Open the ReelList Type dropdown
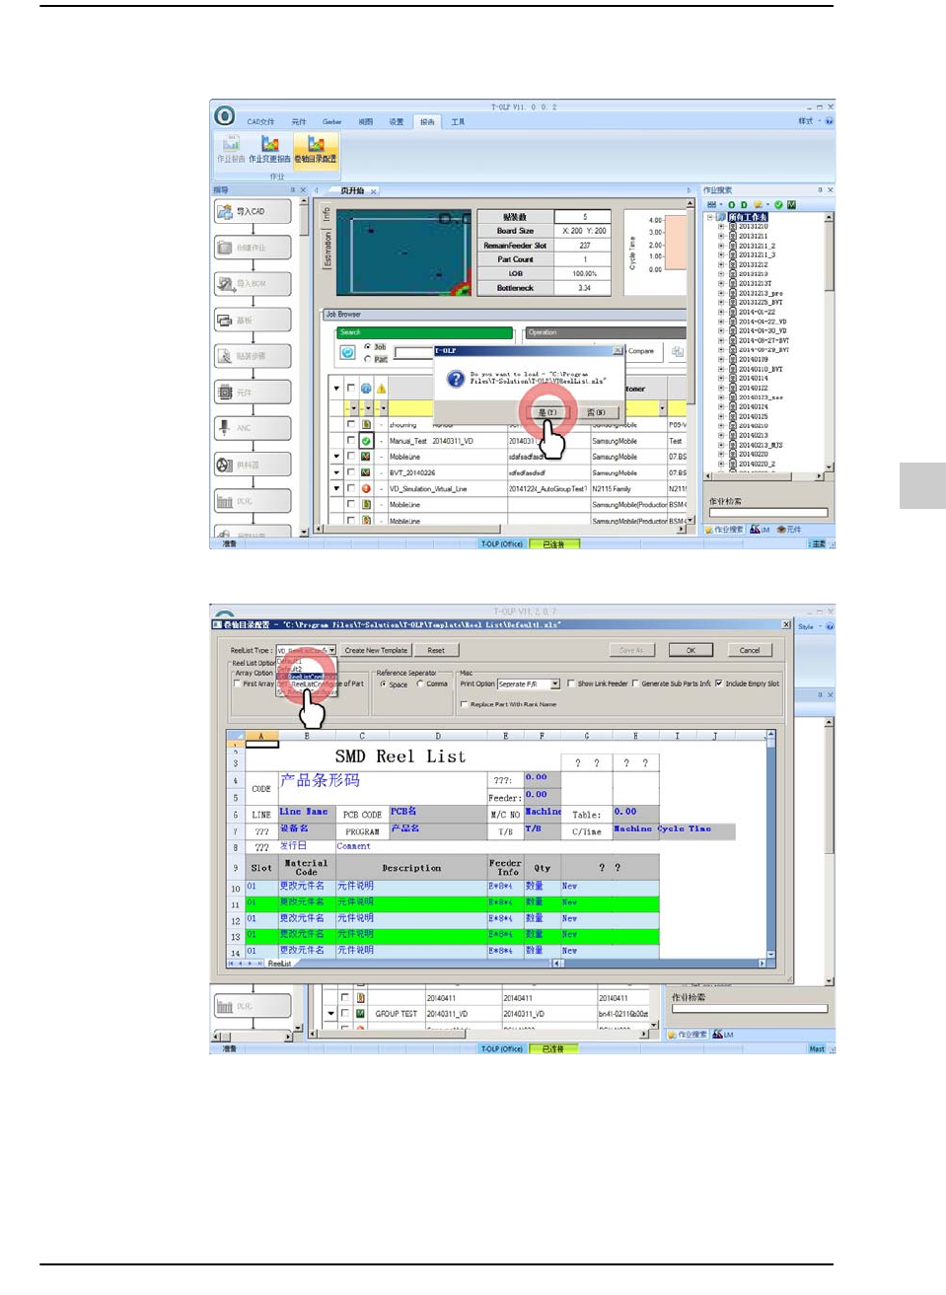Screen dimensions: 946x1295 [332, 650]
